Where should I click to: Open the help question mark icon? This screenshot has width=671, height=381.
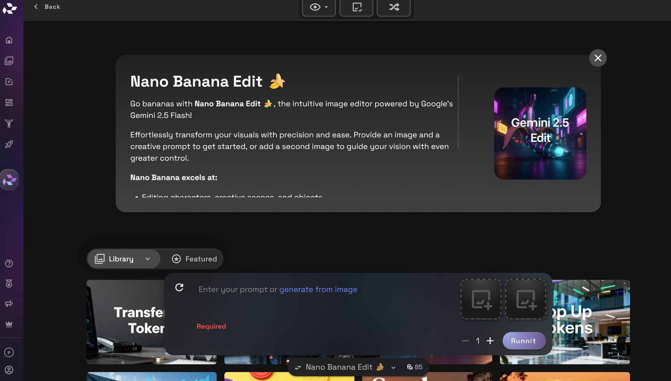[x=9, y=264]
